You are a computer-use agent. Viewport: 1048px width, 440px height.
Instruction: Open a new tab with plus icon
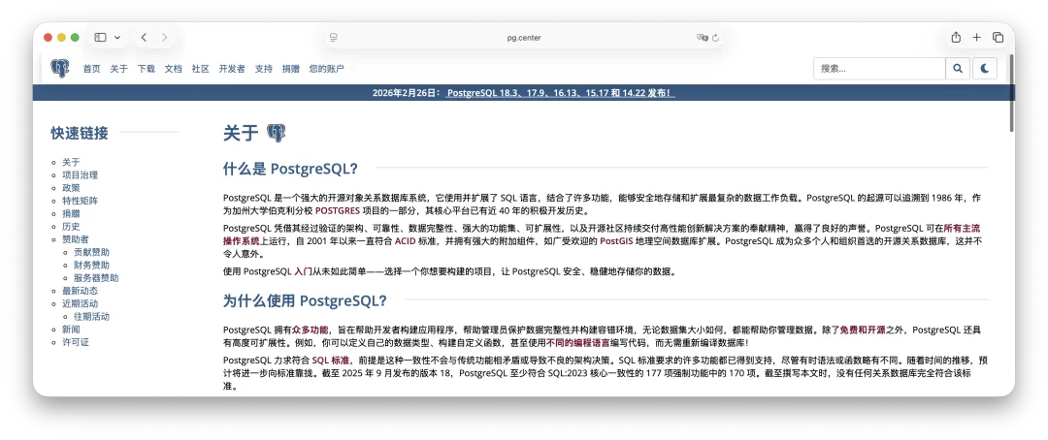point(977,37)
